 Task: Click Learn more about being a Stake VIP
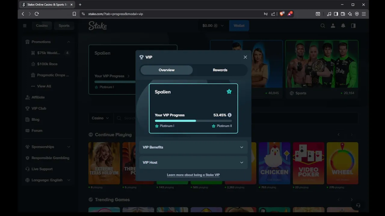tap(193, 175)
